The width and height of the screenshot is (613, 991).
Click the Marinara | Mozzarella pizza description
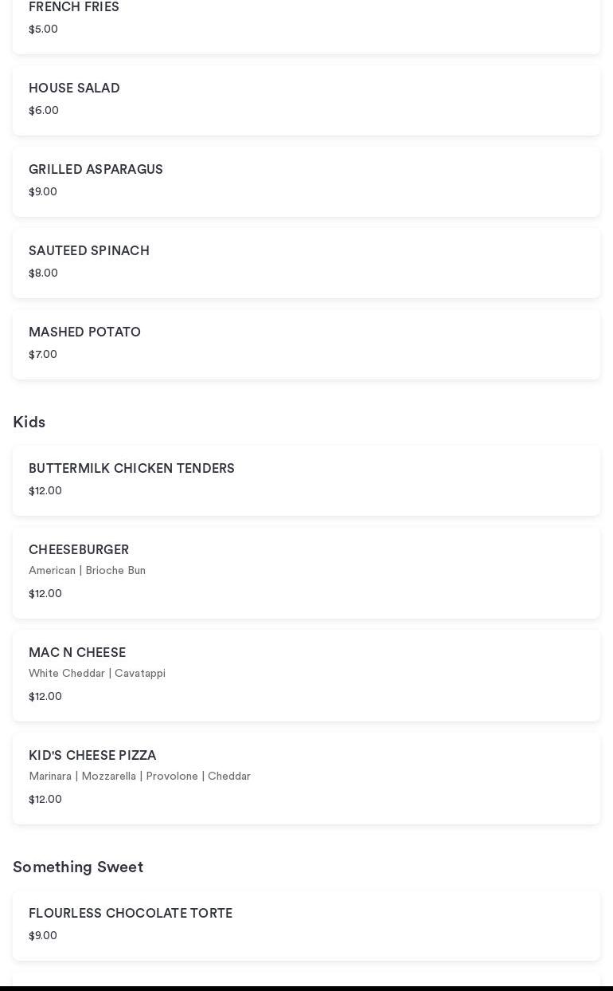click(x=139, y=777)
